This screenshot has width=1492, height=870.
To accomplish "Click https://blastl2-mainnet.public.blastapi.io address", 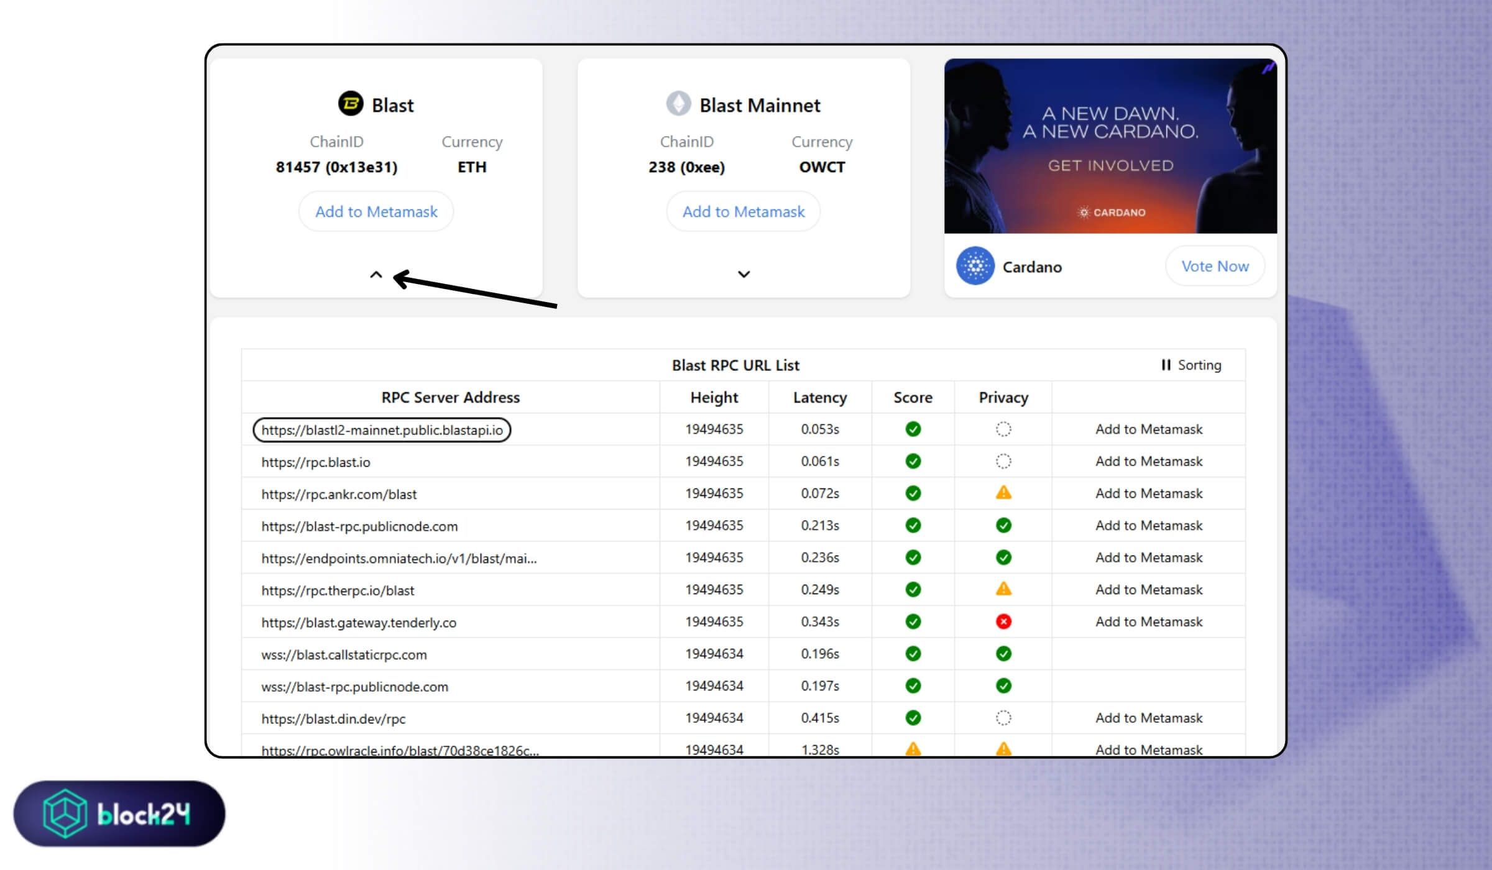I will 382,429.
